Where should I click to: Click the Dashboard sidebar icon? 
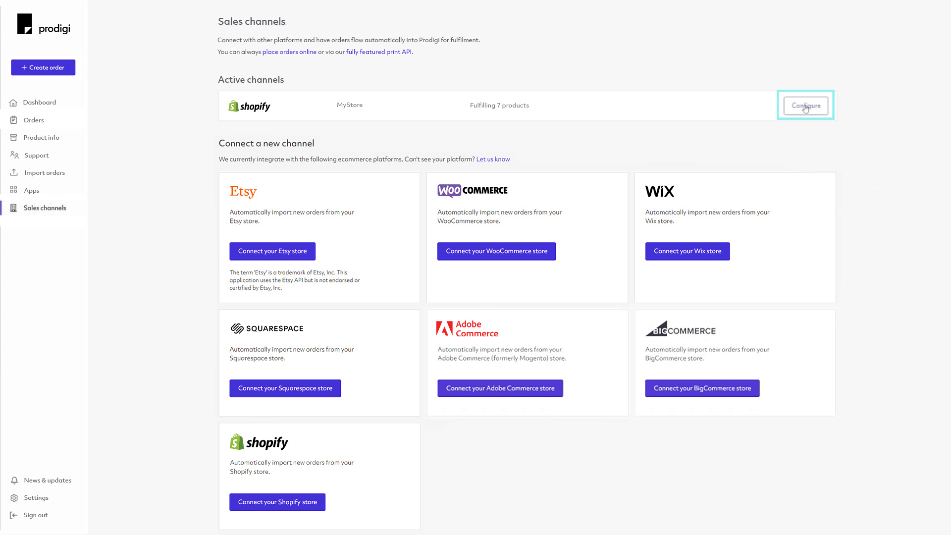pos(14,102)
